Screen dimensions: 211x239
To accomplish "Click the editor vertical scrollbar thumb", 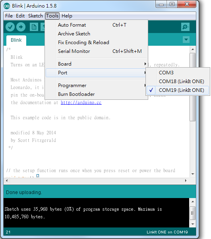I will pos(193,87).
